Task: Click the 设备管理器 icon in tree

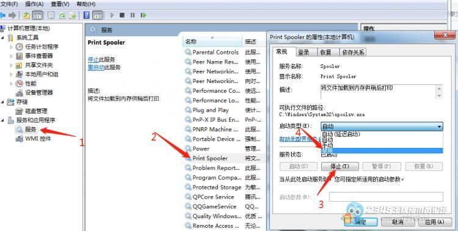Action: [x=20, y=93]
